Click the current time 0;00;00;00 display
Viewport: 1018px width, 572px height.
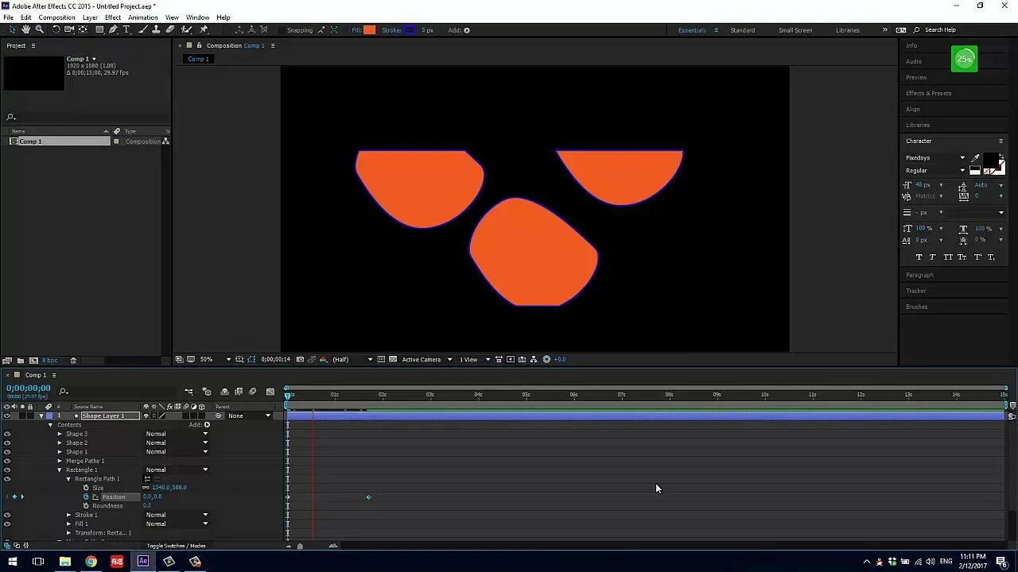pyautogui.click(x=29, y=388)
